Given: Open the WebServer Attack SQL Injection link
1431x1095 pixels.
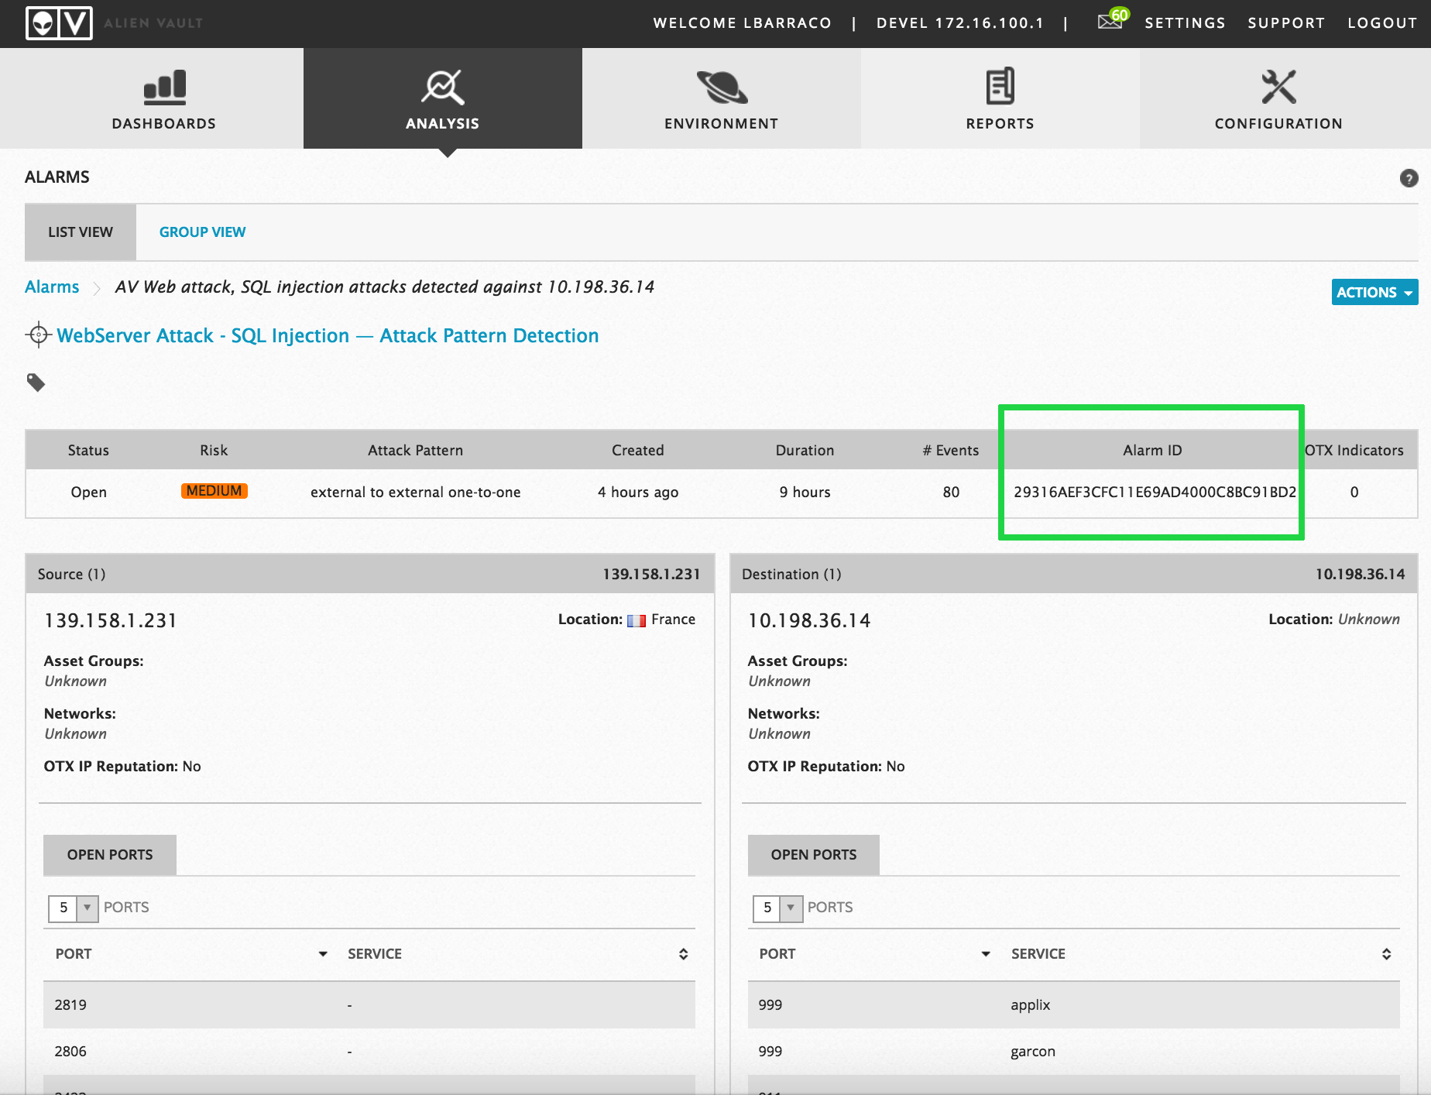Looking at the screenshot, I should click(327, 335).
